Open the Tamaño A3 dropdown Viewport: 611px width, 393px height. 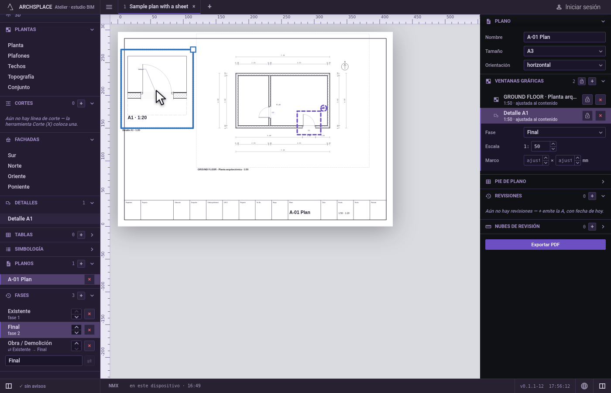coord(564,51)
